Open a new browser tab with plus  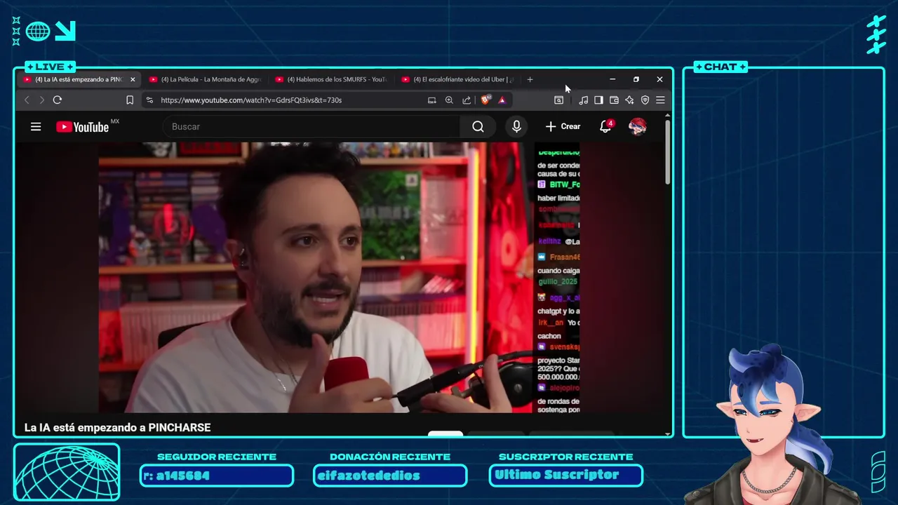(x=530, y=79)
